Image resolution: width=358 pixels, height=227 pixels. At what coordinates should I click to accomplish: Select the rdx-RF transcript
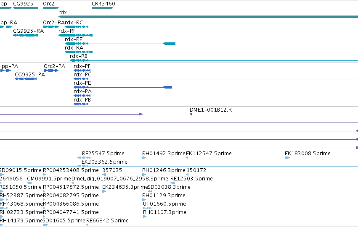point(75,35)
